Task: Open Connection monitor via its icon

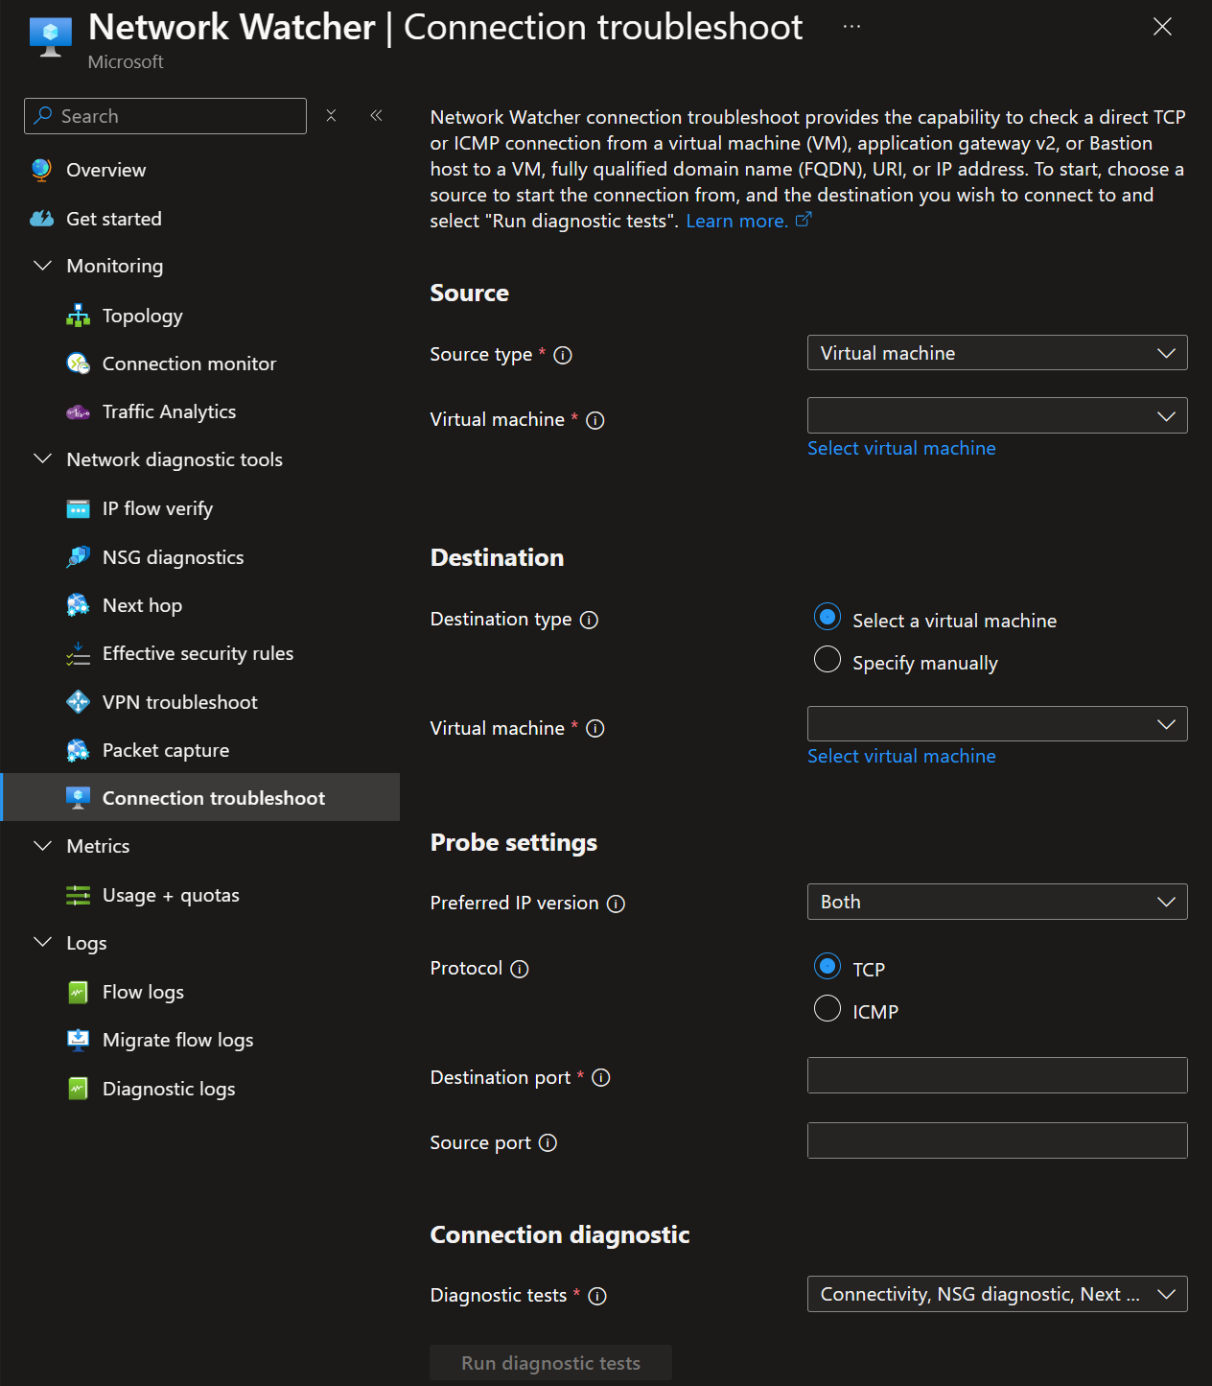Action: (78, 364)
